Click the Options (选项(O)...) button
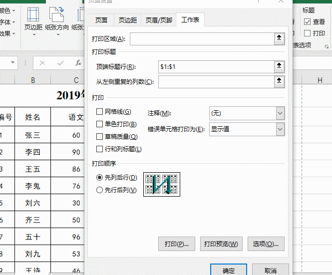 (x=266, y=244)
